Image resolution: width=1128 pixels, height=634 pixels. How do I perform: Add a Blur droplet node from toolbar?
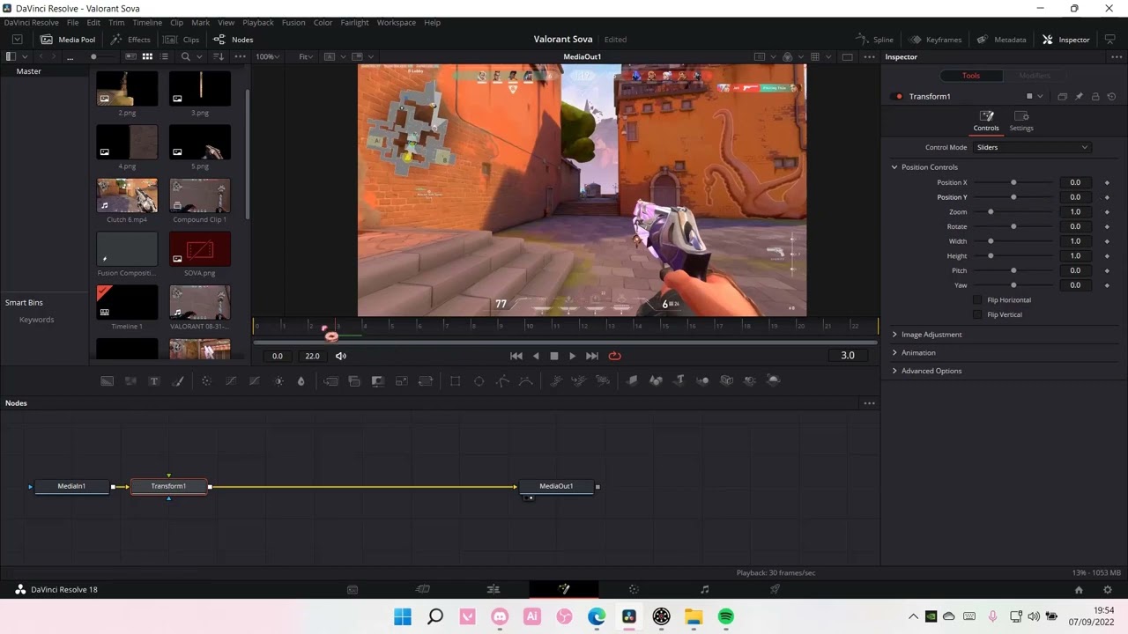[x=301, y=380]
